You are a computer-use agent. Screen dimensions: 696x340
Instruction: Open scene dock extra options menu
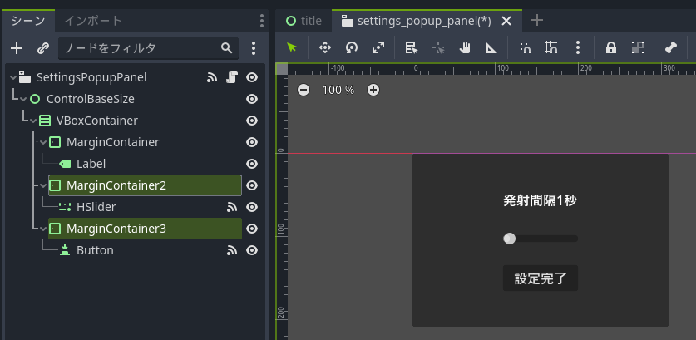coord(254,48)
